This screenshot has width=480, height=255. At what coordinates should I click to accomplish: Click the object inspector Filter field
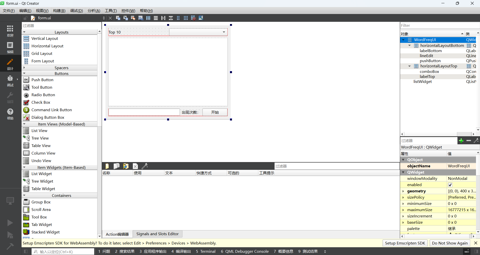tap(440, 26)
